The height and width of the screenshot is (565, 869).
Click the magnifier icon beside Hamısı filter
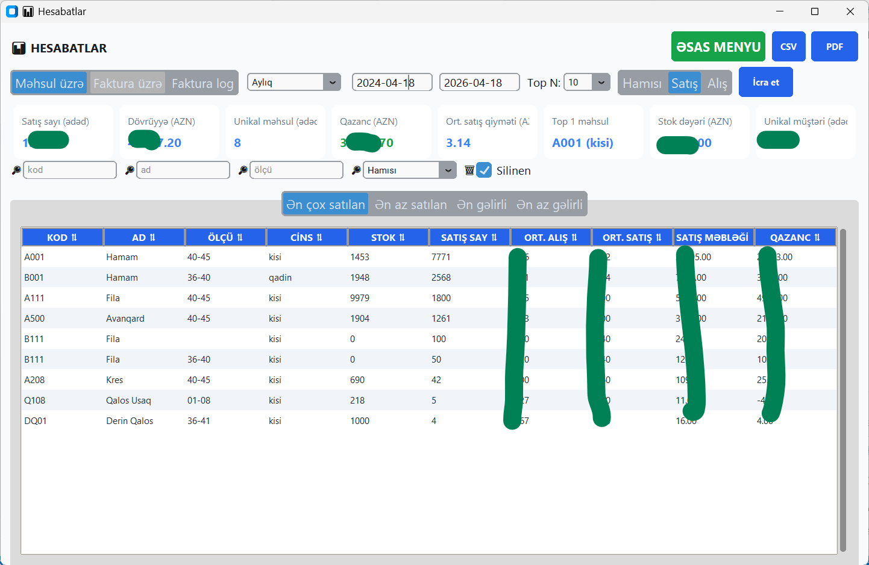[x=356, y=170]
